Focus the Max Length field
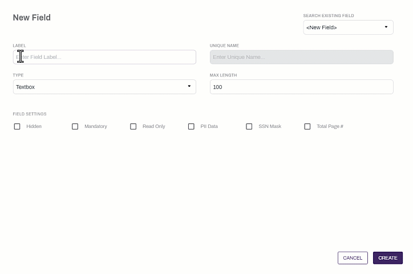The width and height of the screenshot is (413, 274). coord(302,87)
